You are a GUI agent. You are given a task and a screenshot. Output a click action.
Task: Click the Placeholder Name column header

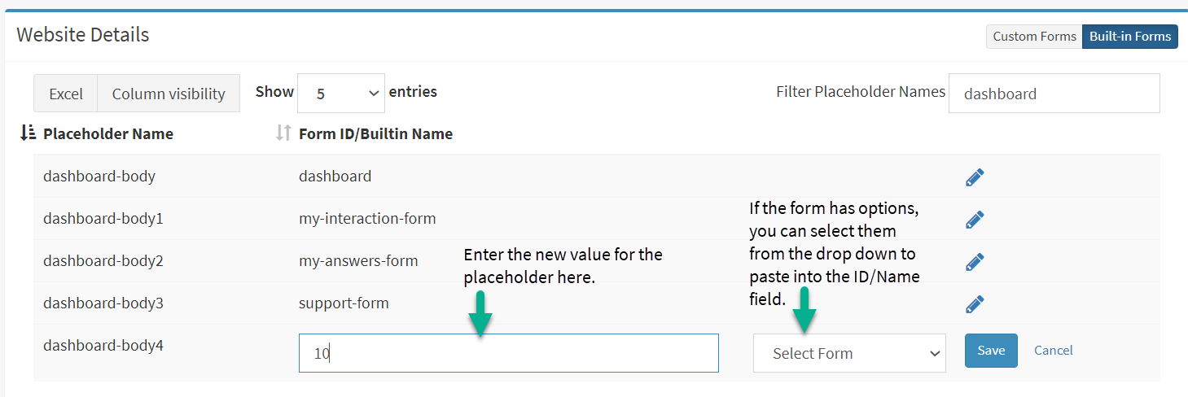pyautogui.click(x=108, y=133)
